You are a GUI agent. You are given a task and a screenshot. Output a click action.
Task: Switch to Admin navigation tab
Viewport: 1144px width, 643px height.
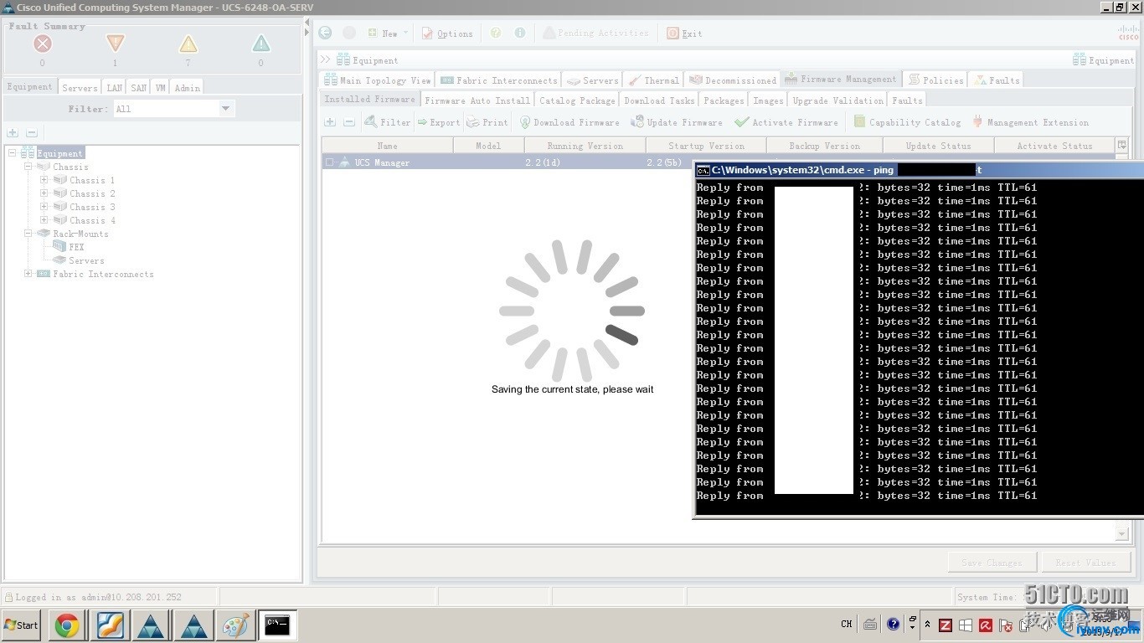187,87
